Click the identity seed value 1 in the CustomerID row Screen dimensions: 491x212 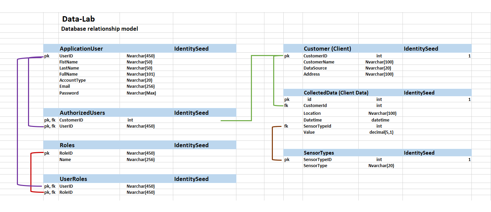469,56
